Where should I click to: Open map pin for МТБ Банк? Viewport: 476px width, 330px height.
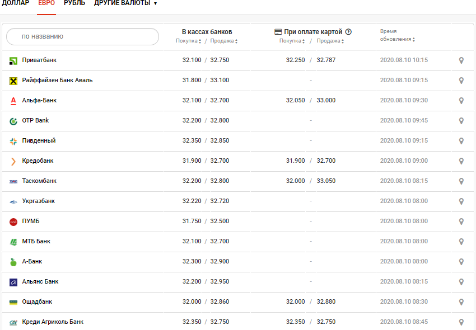pyautogui.click(x=461, y=242)
